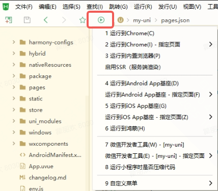Open the 查找(I) menu
This screenshot has height=191, width=218.
click(x=95, y=7)
